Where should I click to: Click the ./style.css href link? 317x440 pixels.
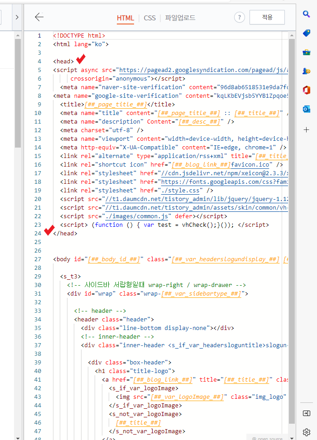[180, 191]
